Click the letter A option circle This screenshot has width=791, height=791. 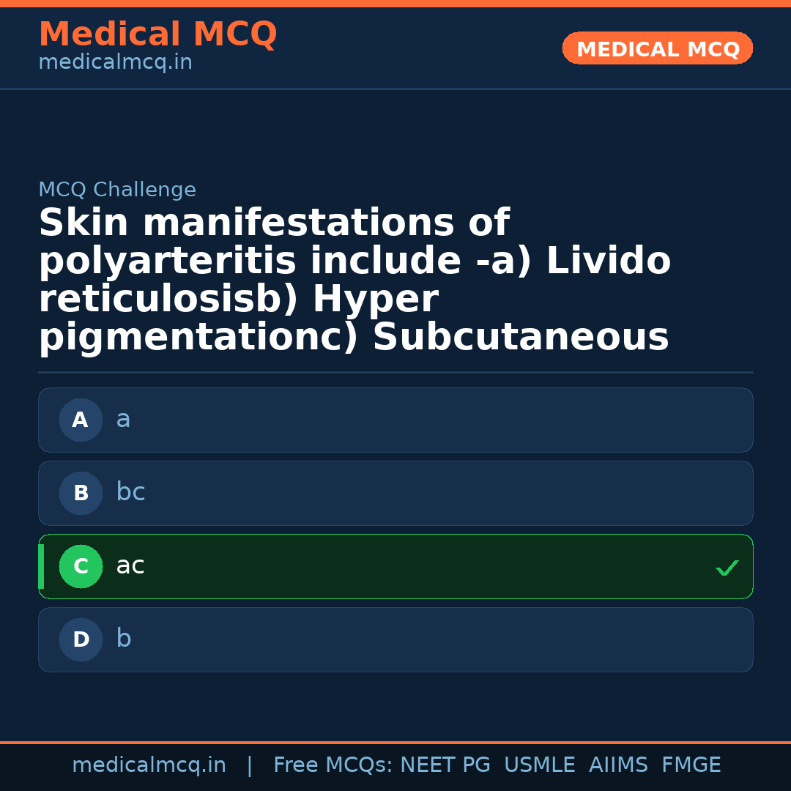[x=81, y=420]
